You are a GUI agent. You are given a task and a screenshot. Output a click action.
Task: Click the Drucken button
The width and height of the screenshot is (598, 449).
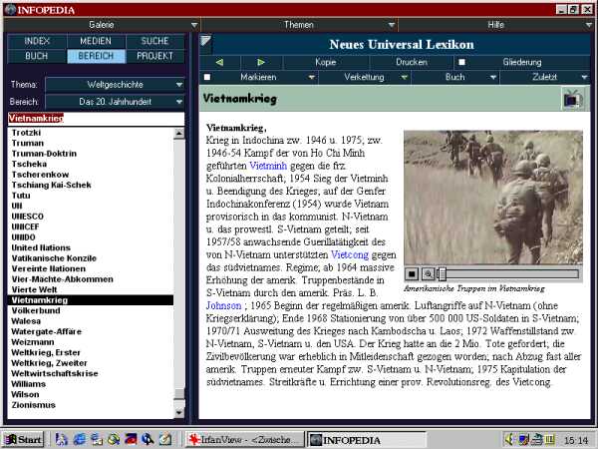click(412, 62)
